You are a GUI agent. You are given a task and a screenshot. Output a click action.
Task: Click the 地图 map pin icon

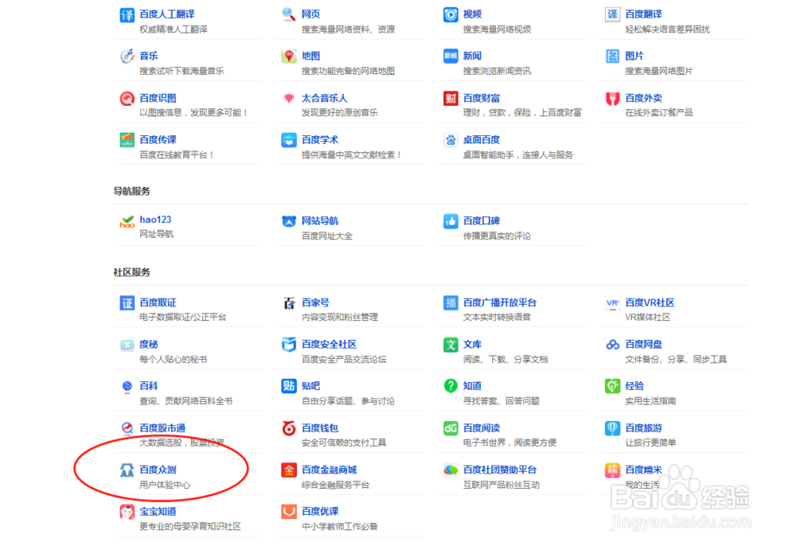tap(289, 57)
